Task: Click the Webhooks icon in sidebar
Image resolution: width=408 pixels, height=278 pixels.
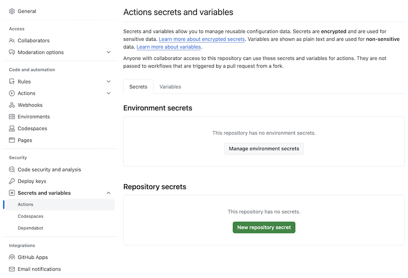Action: 12,105
